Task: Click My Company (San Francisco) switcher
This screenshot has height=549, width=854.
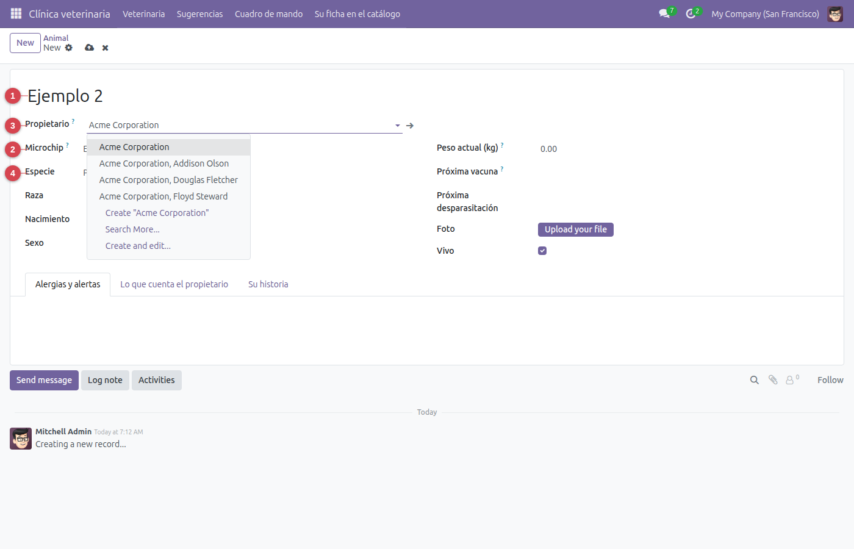Action: click(765, 13)
